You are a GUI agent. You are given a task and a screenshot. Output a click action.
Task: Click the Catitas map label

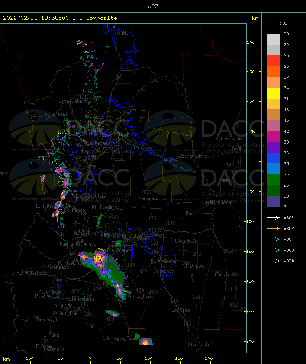[143, 147]
